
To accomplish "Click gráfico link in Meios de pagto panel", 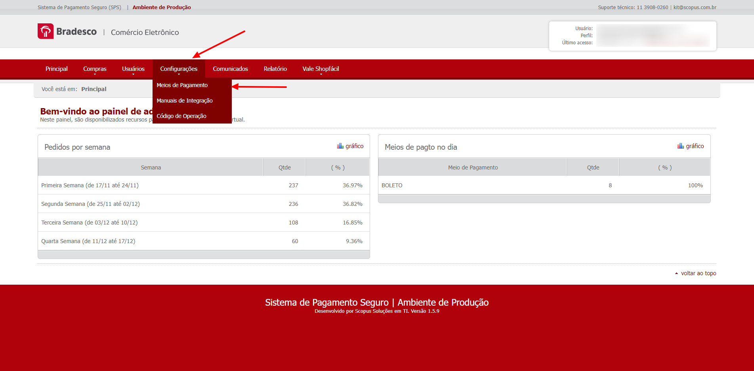I will click(x=695, y=146).
